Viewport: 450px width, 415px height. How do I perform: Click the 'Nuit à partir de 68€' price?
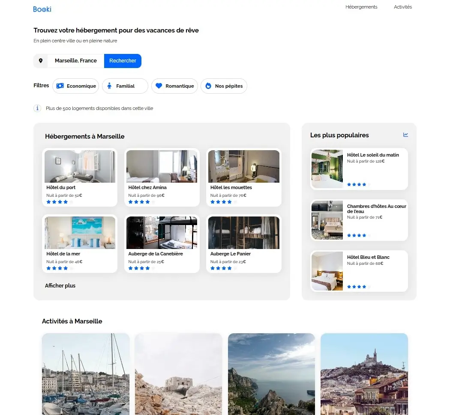tap(365, 264)
